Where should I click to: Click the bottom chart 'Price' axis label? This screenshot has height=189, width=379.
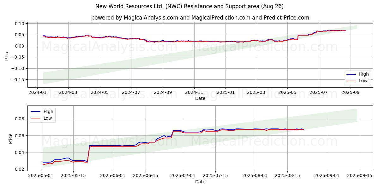tap(11, 139)
